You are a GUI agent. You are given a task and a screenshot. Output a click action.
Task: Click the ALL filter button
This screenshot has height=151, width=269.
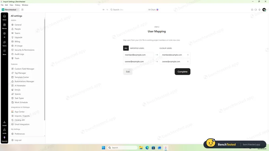pyautogui.click(x=126, y=48)
